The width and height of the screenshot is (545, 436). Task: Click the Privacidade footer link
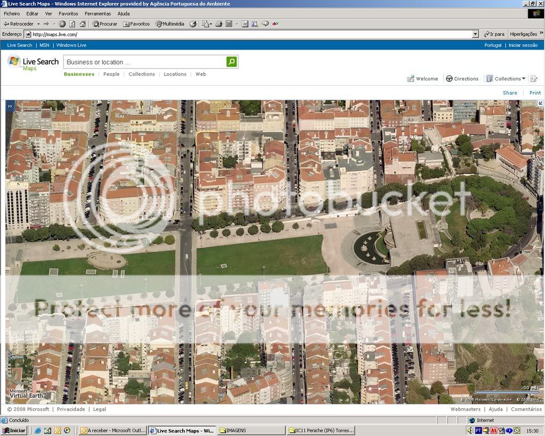tap(71, 409)
